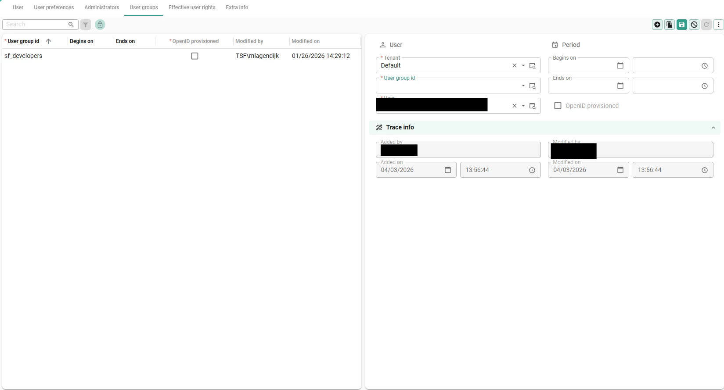Open the Administrators tab
This screenshot has height=390, width=724.
pos(102,7)
